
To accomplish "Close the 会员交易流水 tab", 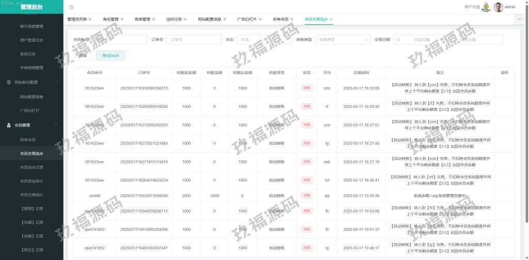I will (x=331, y=19).
